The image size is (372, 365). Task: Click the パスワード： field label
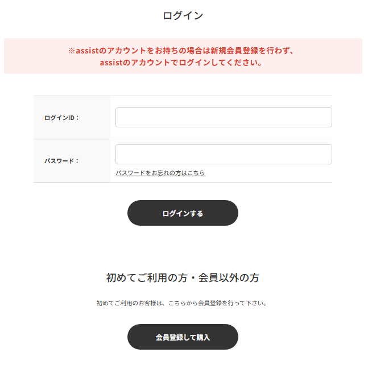pyautogui.click(x=62, y=161)
